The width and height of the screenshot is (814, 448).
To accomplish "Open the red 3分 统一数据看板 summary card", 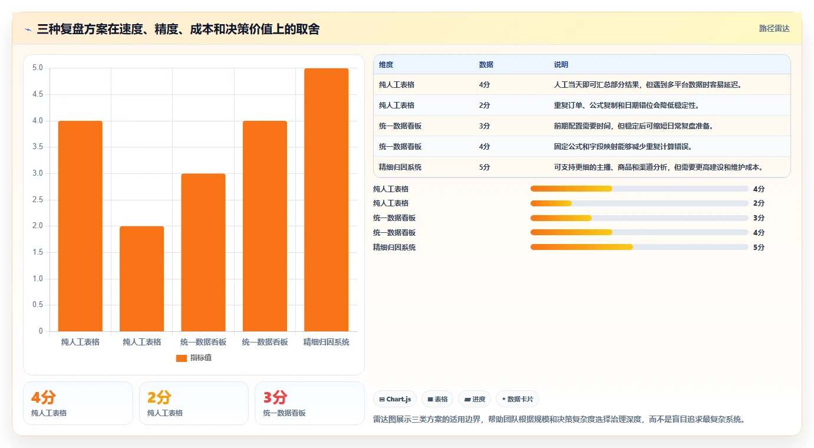I will tap(309, 403).
